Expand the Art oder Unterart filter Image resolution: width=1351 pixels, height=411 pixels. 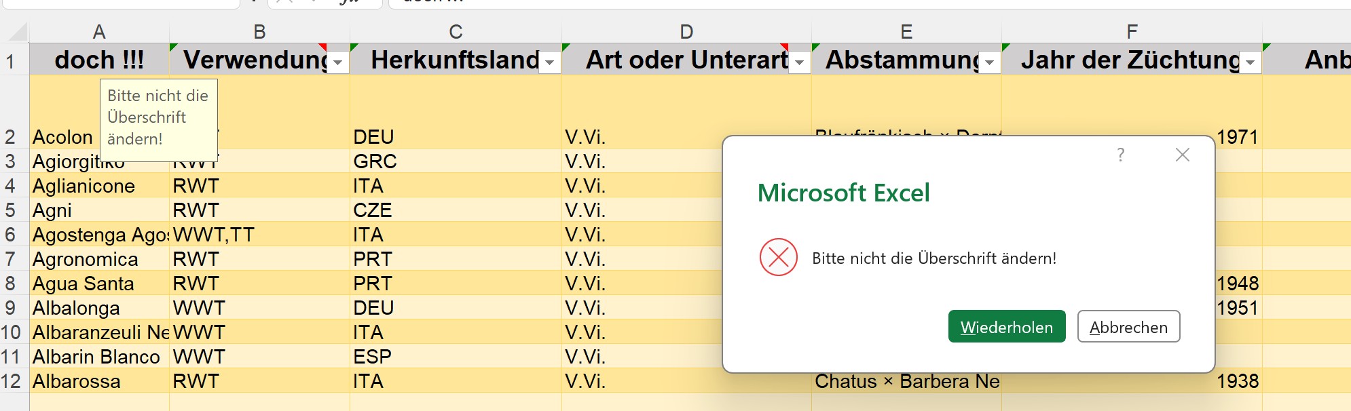tap(799, 62)
